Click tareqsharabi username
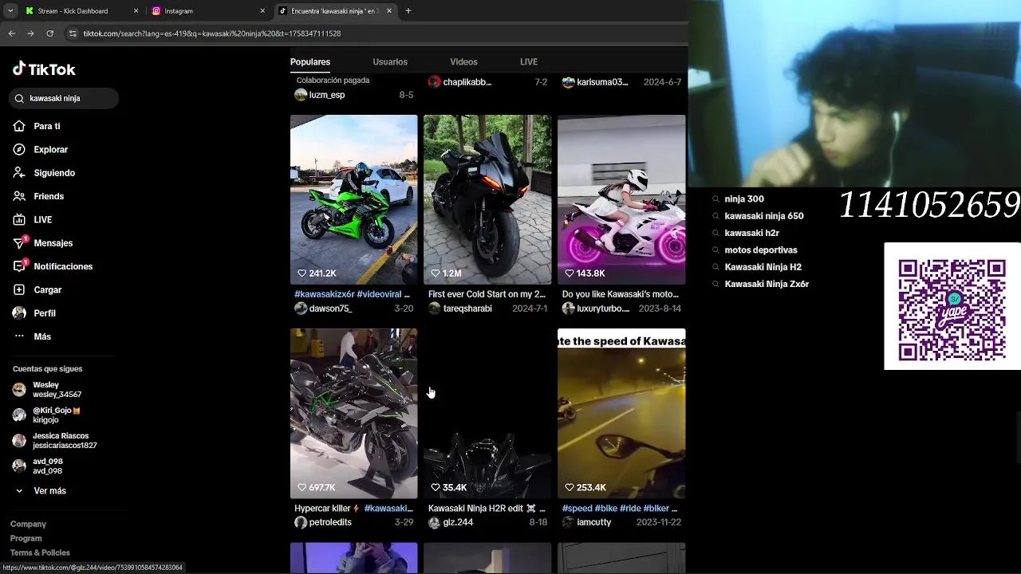The width and height of the screenshot is (1021, 574). point(467,309)
